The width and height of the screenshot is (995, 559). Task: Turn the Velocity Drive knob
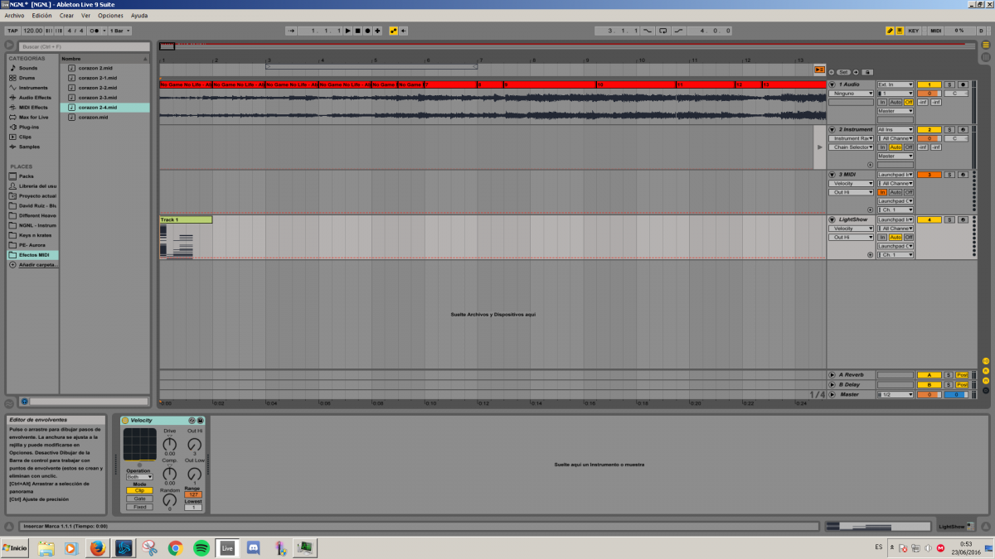coord(170,443)
